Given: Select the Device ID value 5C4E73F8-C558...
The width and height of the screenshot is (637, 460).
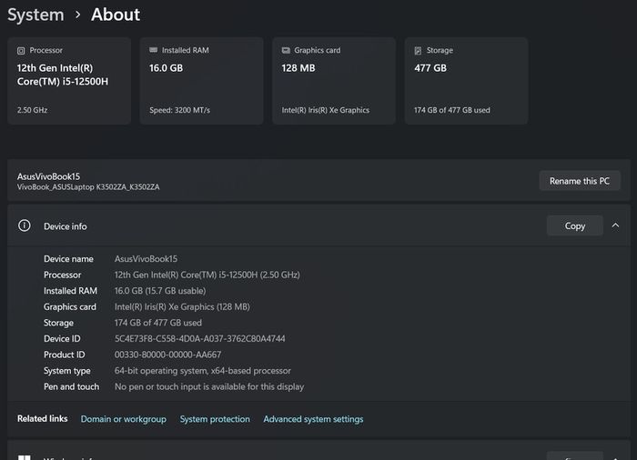Looking at the screenshot, I should click(x=200, y=338).
